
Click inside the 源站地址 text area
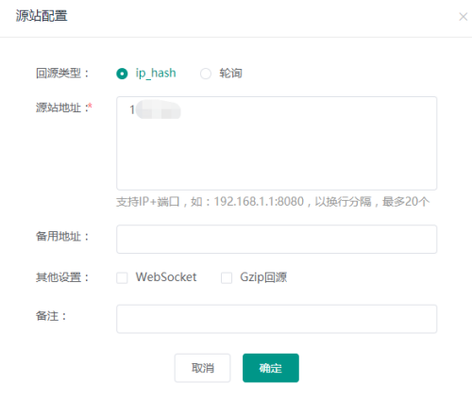click(x=277, y=143)
